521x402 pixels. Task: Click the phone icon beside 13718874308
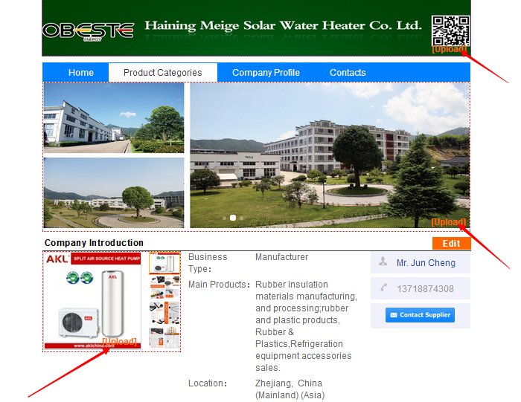pos(384,288)
